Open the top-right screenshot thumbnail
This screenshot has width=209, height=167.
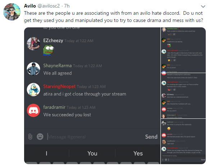183,50
